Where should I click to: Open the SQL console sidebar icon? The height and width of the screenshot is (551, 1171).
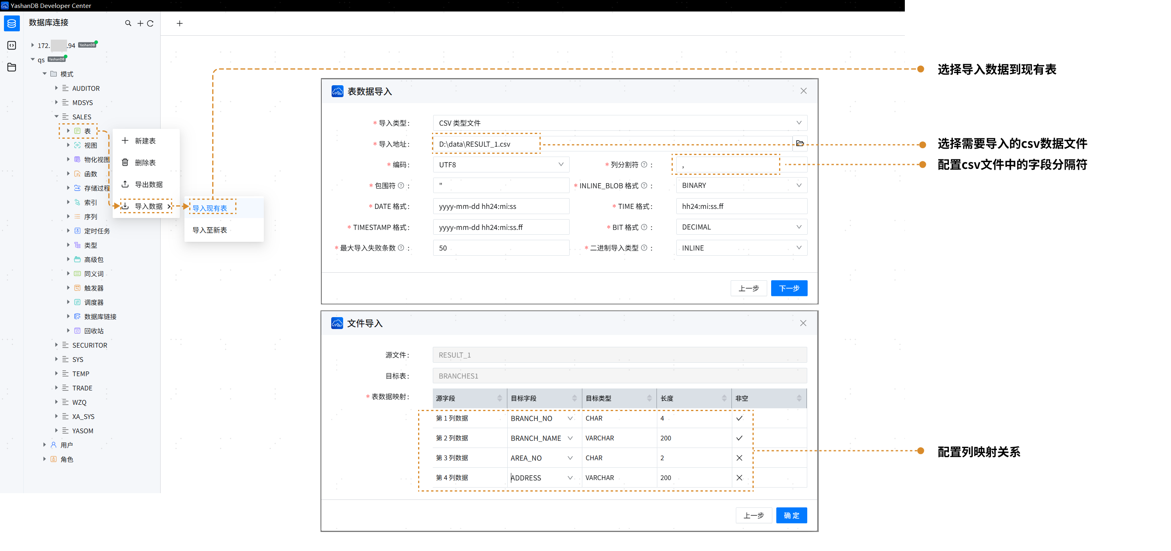tap(12, 46)
